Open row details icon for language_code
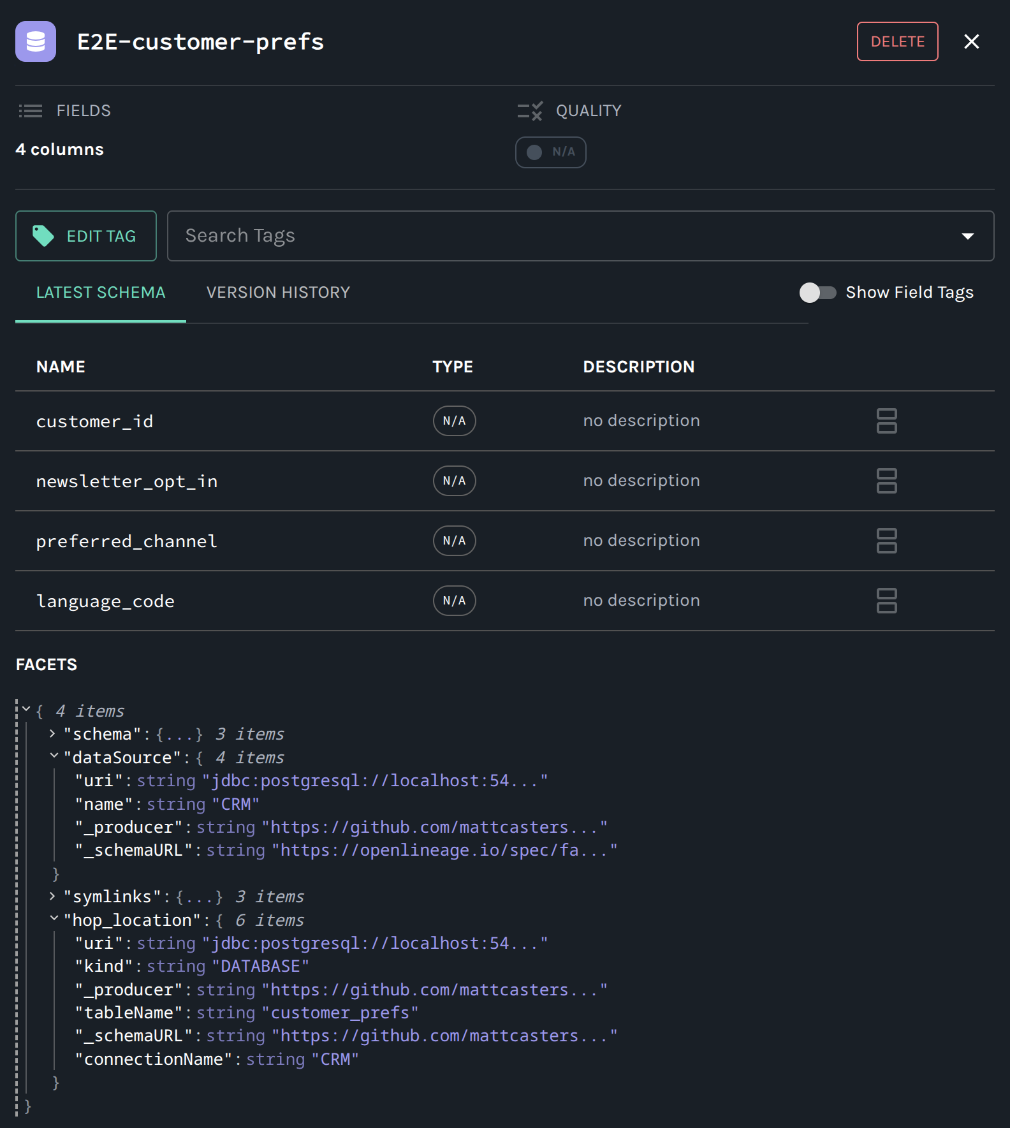 pos(886,601)
